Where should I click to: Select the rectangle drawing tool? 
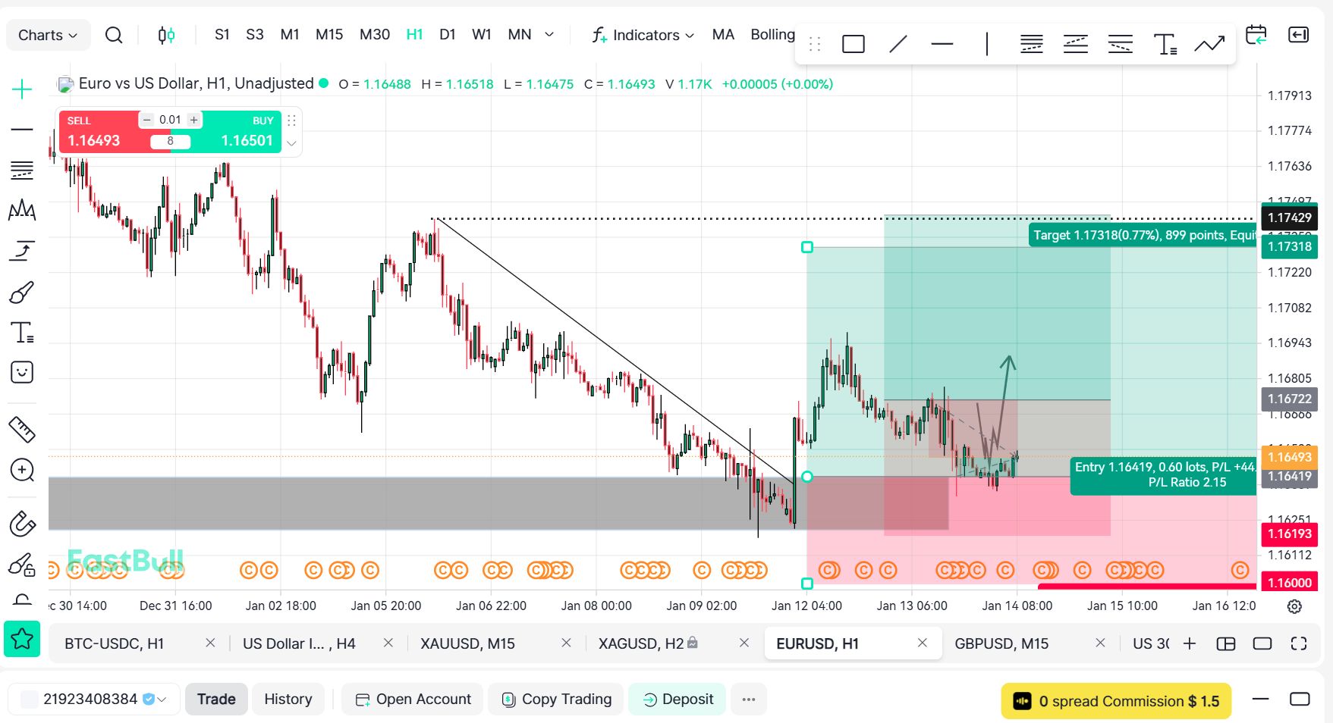click(853, 44)
